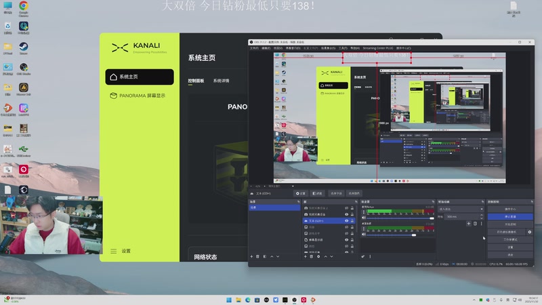The width and height of the screenshot is (542, 305).
Task: Toggle visibility of source with page icon
Action: point(346,240)
